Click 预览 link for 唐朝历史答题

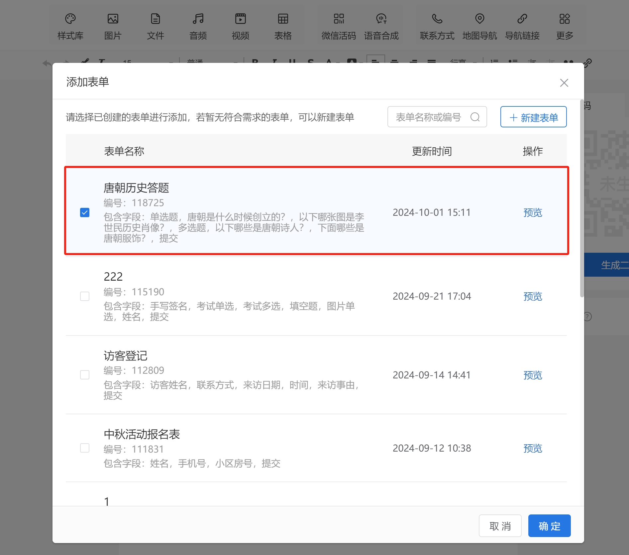point(532,212)
